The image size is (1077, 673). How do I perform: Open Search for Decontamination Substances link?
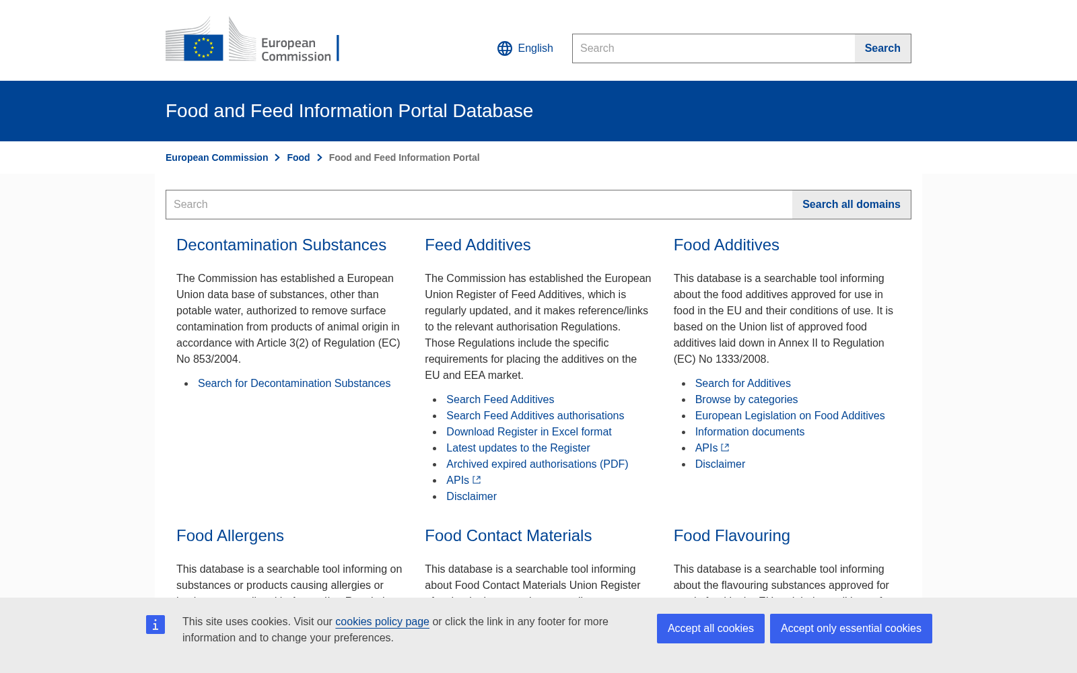pos(294,384)
